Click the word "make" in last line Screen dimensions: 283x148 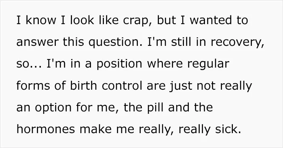point(95,129)
